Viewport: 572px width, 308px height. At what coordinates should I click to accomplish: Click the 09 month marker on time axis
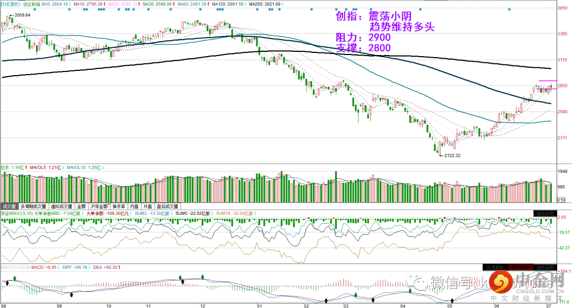pyautogui.click(x=59, y=306)
